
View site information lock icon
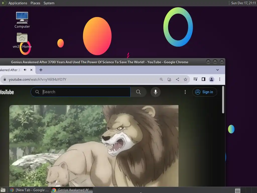(x=5, y=79)
